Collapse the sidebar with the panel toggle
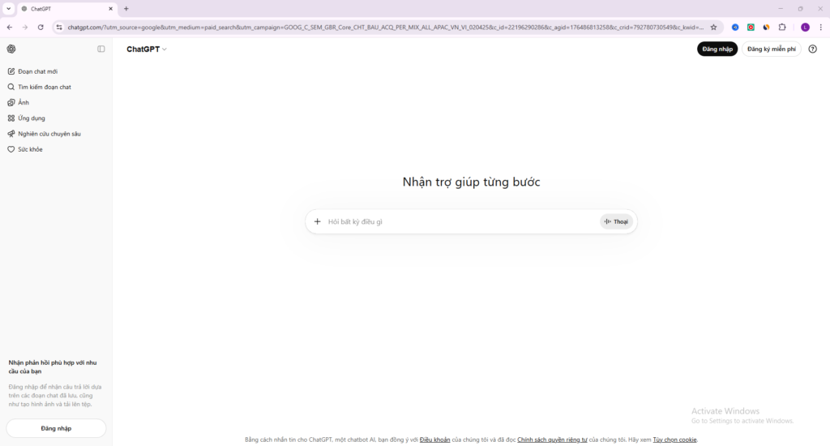The height and width of the screenshot is (446, 830). click(101, 49)
